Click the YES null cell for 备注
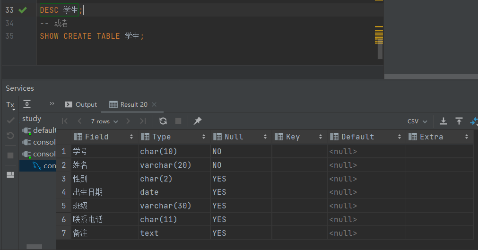This screenshot has height=250, width=478. (241, 233)
